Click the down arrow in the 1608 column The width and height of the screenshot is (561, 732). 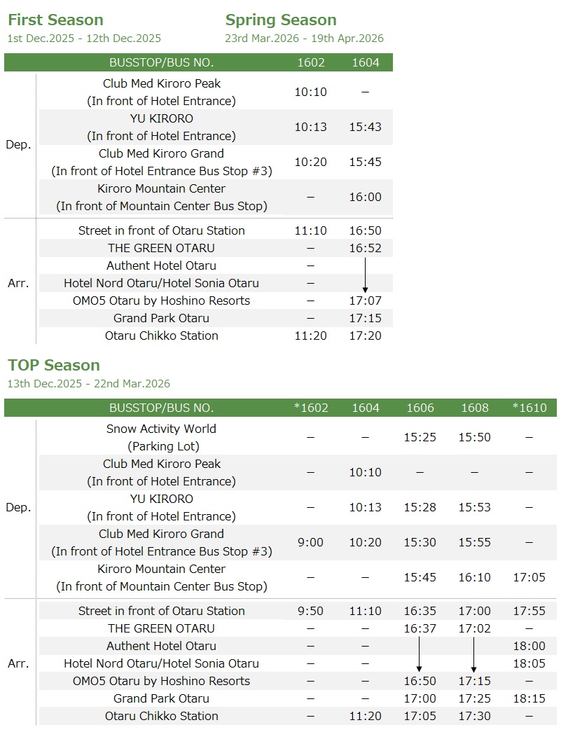[474, 654]
